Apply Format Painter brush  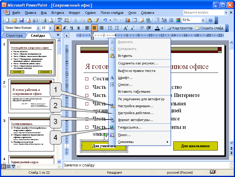click(x=96, y=20)
